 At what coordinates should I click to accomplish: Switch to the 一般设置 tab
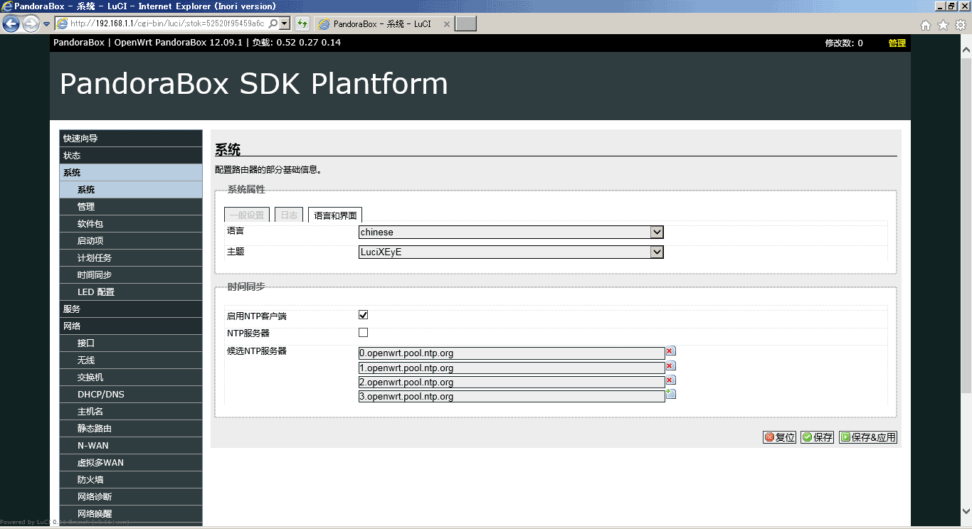click(247, 215)
